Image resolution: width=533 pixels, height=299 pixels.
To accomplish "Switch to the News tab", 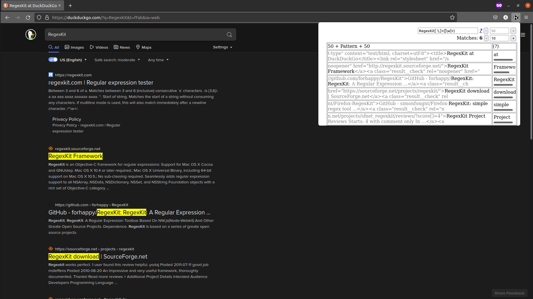I will coord(122,47).
